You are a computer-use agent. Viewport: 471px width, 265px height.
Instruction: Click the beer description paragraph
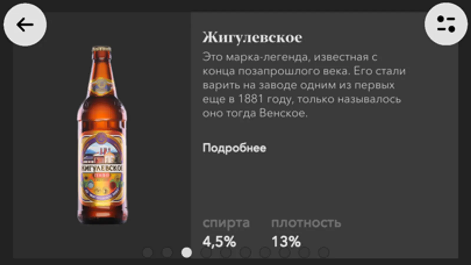pos(304,85)
